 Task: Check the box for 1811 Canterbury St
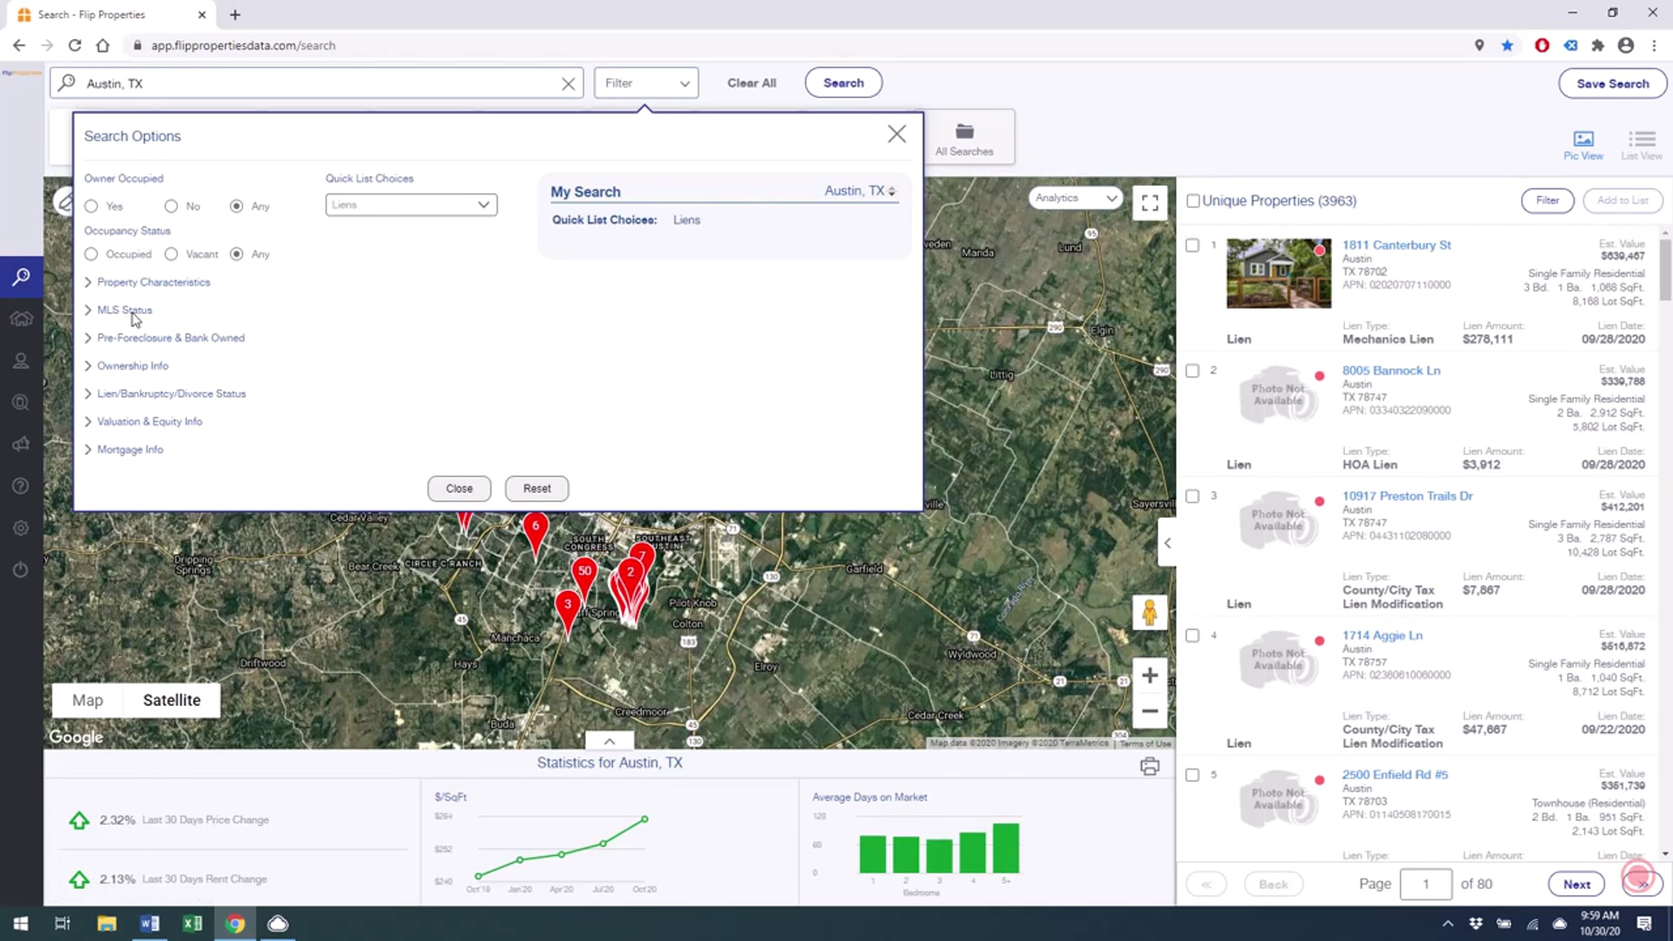1193,245
